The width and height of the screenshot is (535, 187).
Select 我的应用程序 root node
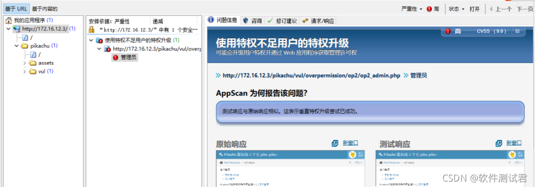click(29, 20)
